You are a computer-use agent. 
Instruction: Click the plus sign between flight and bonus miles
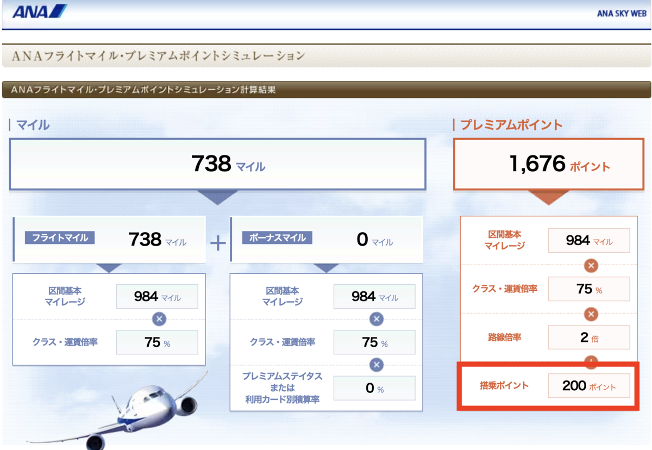point(218,243)
